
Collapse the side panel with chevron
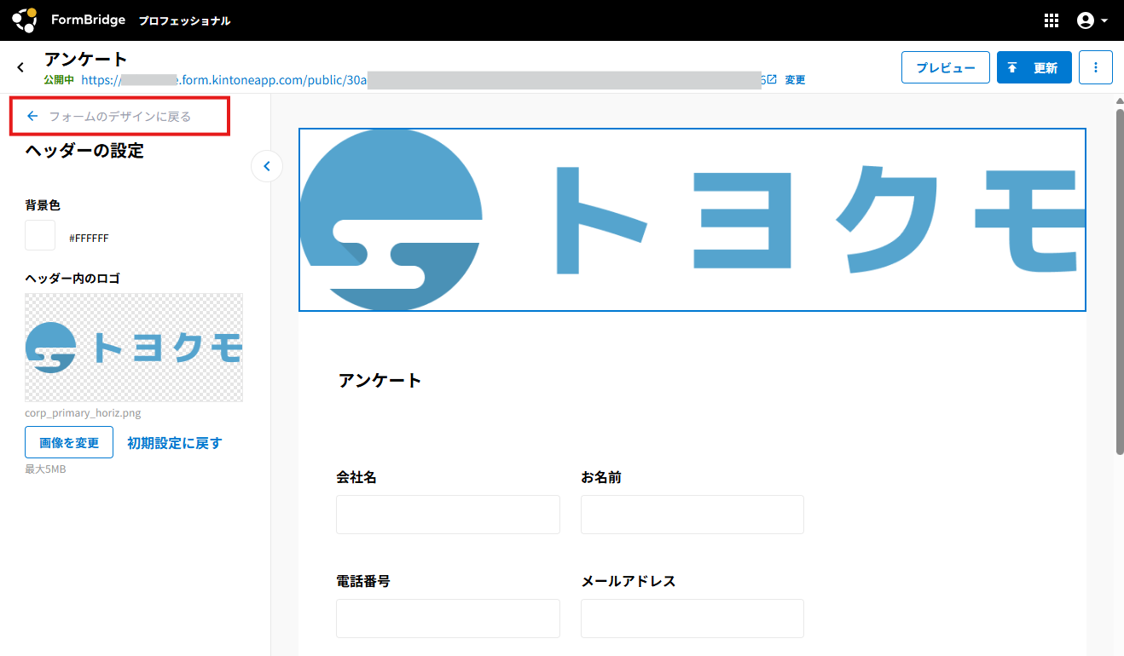tap(267, 166)
